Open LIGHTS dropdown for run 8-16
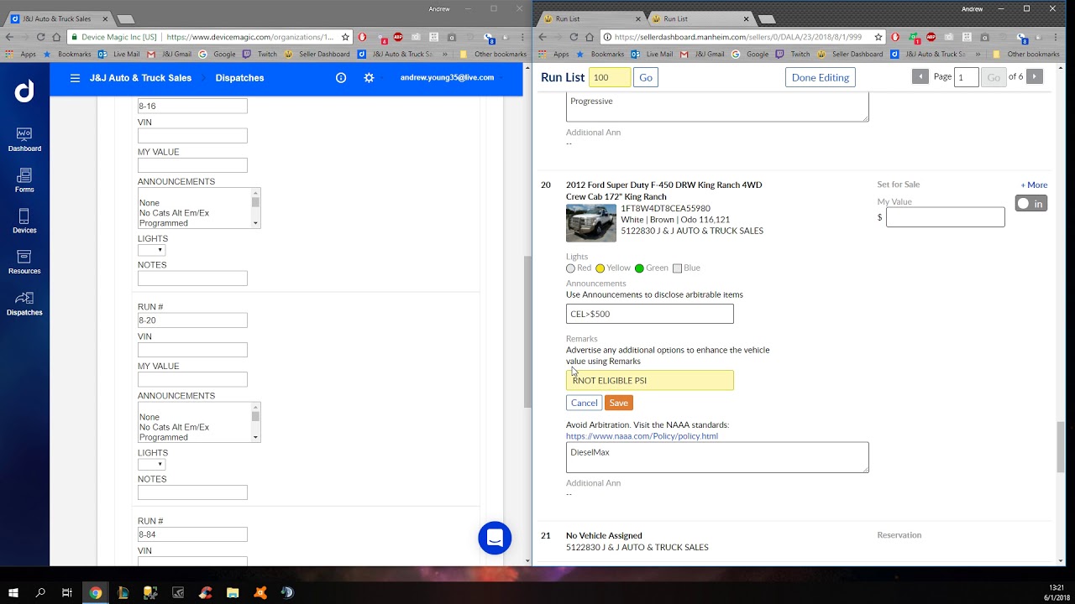1075x604 pixels. pyautogui.click(x=151, y=250)
